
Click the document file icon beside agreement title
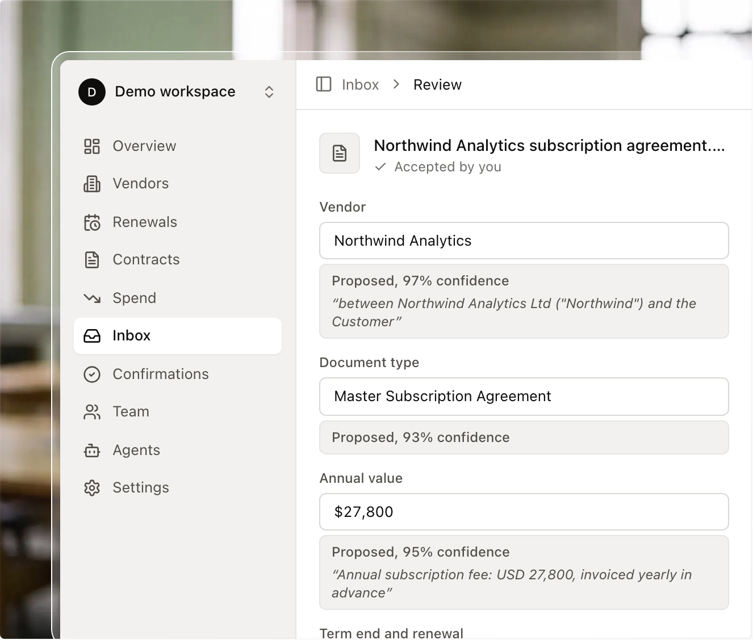click(340, 153)
